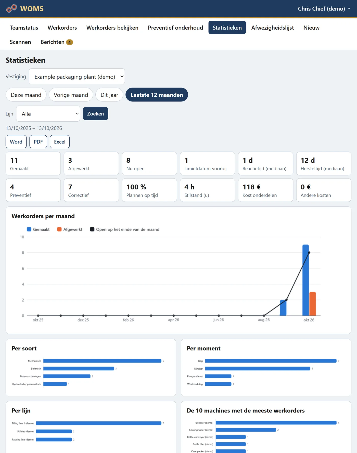Open the Nu open statistic card

149,164
